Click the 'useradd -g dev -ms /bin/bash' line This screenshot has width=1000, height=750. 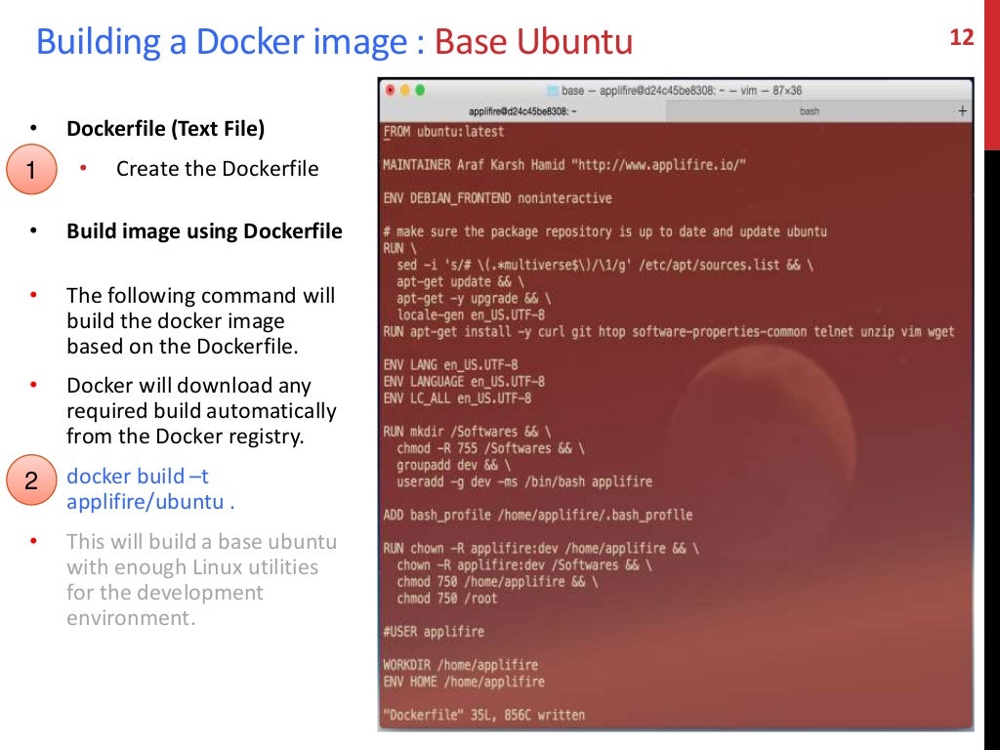[524, 481]
